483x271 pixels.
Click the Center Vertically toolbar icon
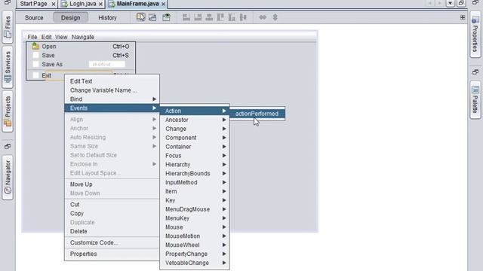click(243, 17)
